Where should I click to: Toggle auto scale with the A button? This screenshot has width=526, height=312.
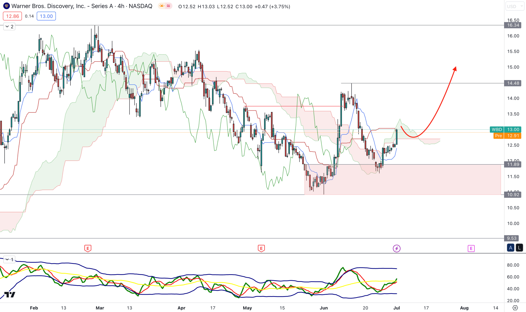[x=511, y=248]
